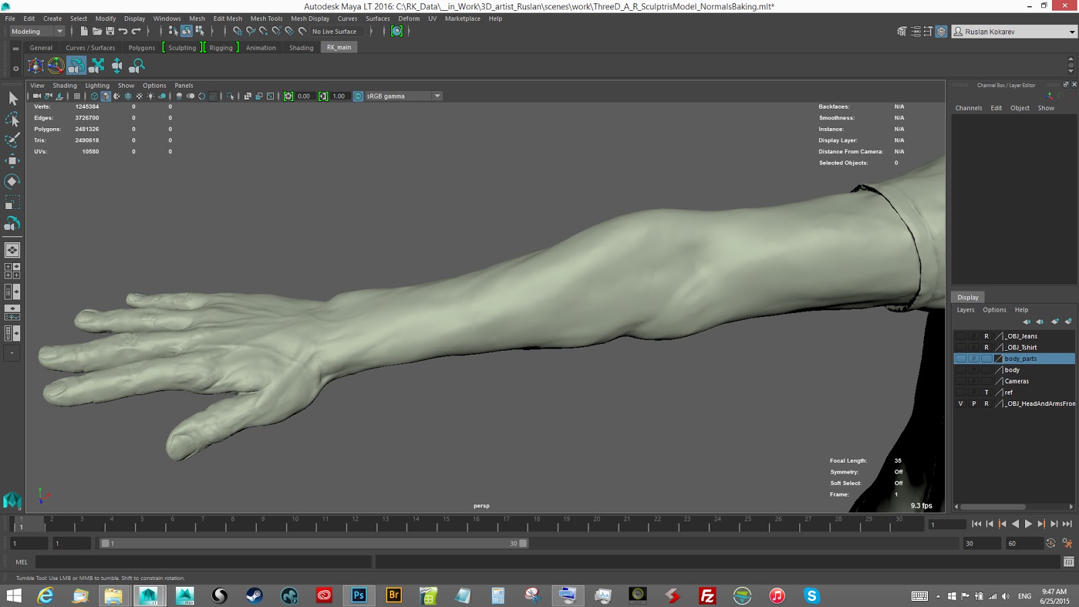Toggle the viewport grid icon
Viewport: 1079px width, 607px height.
click(77, 96)
